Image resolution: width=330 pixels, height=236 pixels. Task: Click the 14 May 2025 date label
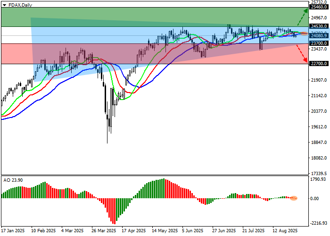pos(165,231)
